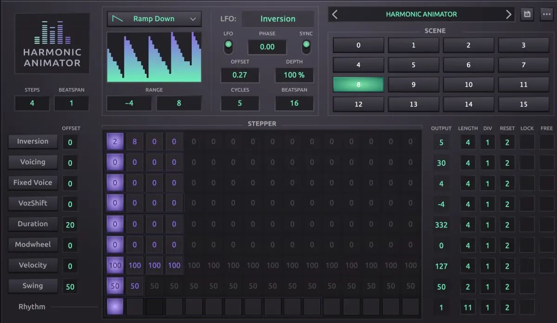The width and height of the screenshot is (557, 323).
Task: Click right arrow to load next preset
Action: click(x=509, y=14)
